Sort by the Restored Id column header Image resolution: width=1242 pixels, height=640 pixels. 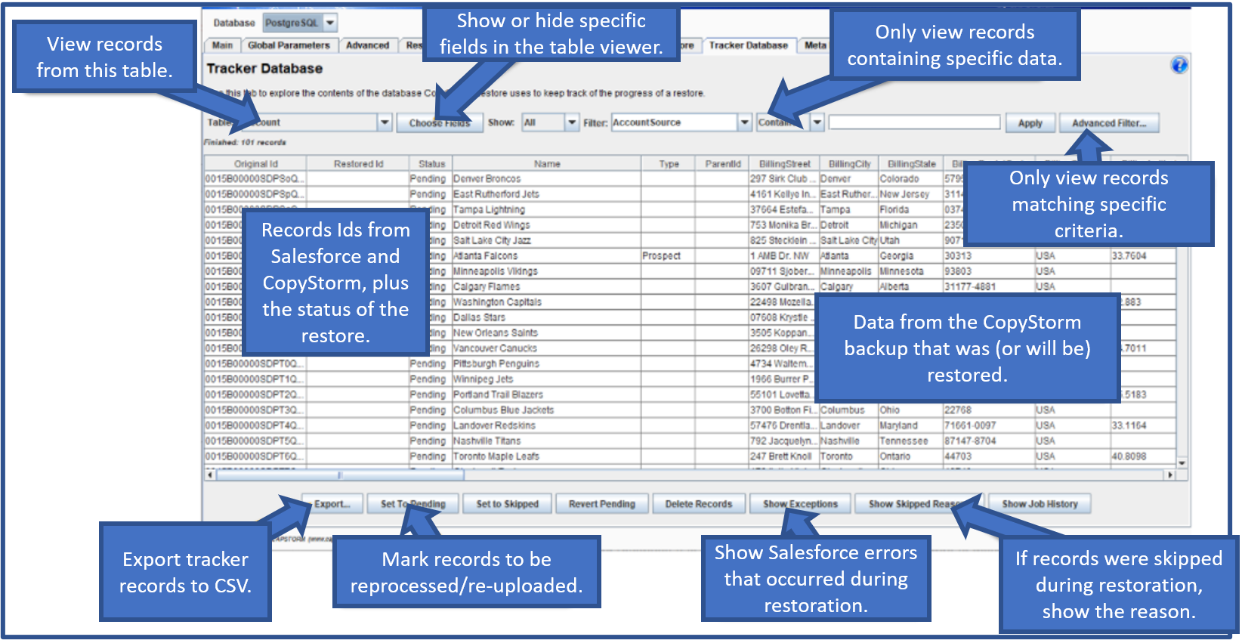358,163
